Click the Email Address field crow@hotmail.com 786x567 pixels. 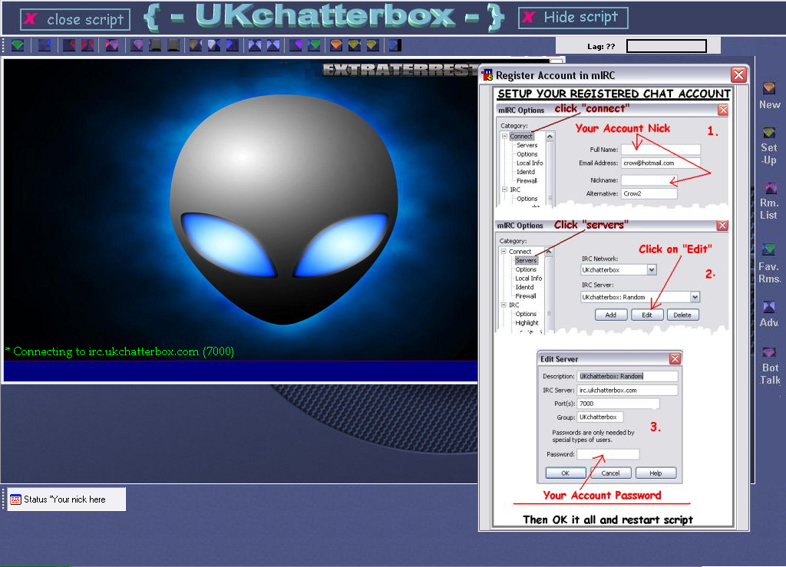pos(661,163)
